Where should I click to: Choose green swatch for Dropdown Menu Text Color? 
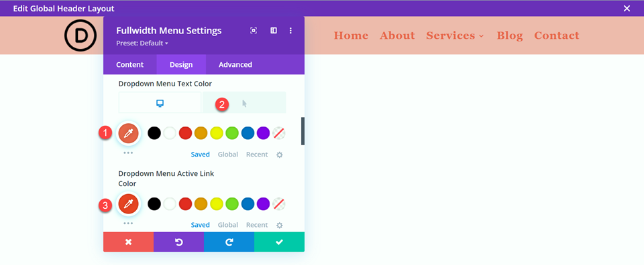(232, 133)
